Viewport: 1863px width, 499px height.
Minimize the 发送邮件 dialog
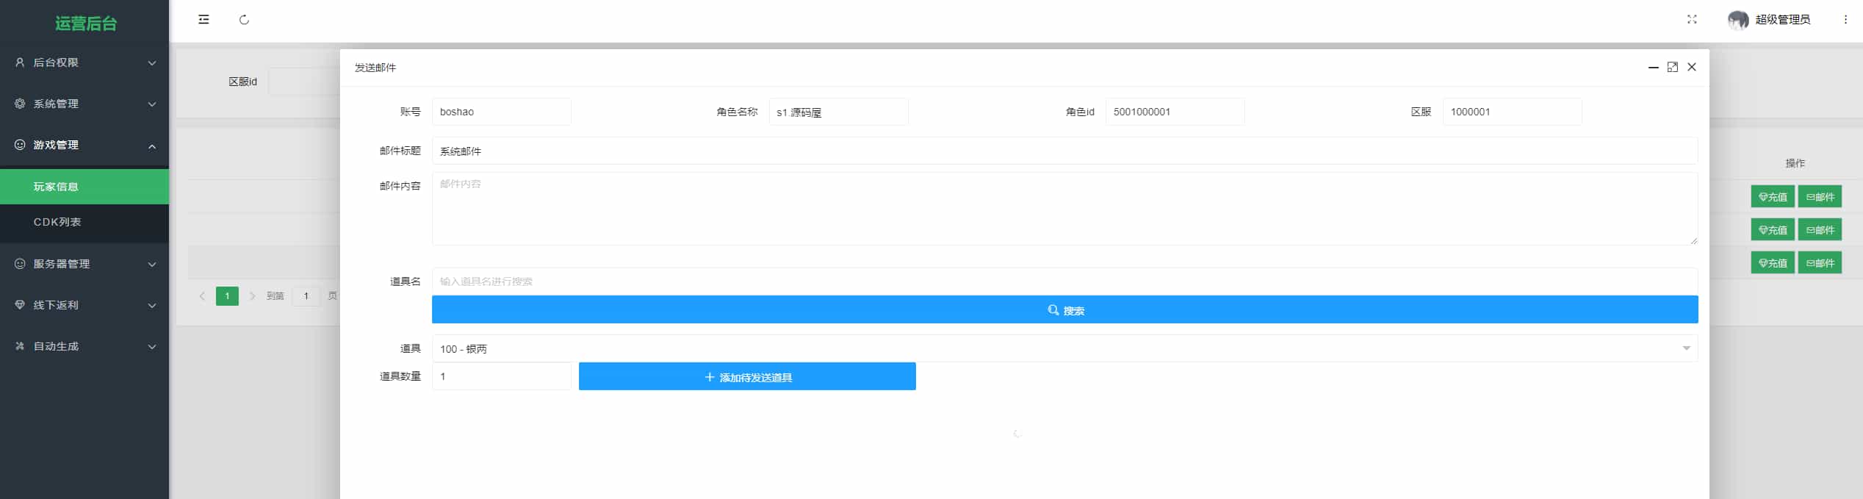pos(1653,67)
